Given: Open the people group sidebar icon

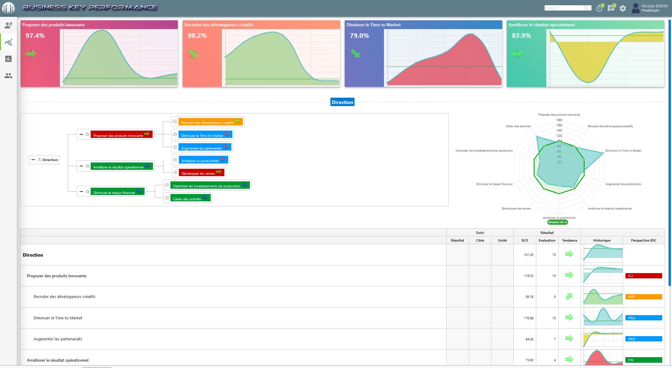Looking at the screenshot, I should click(8, 76).
